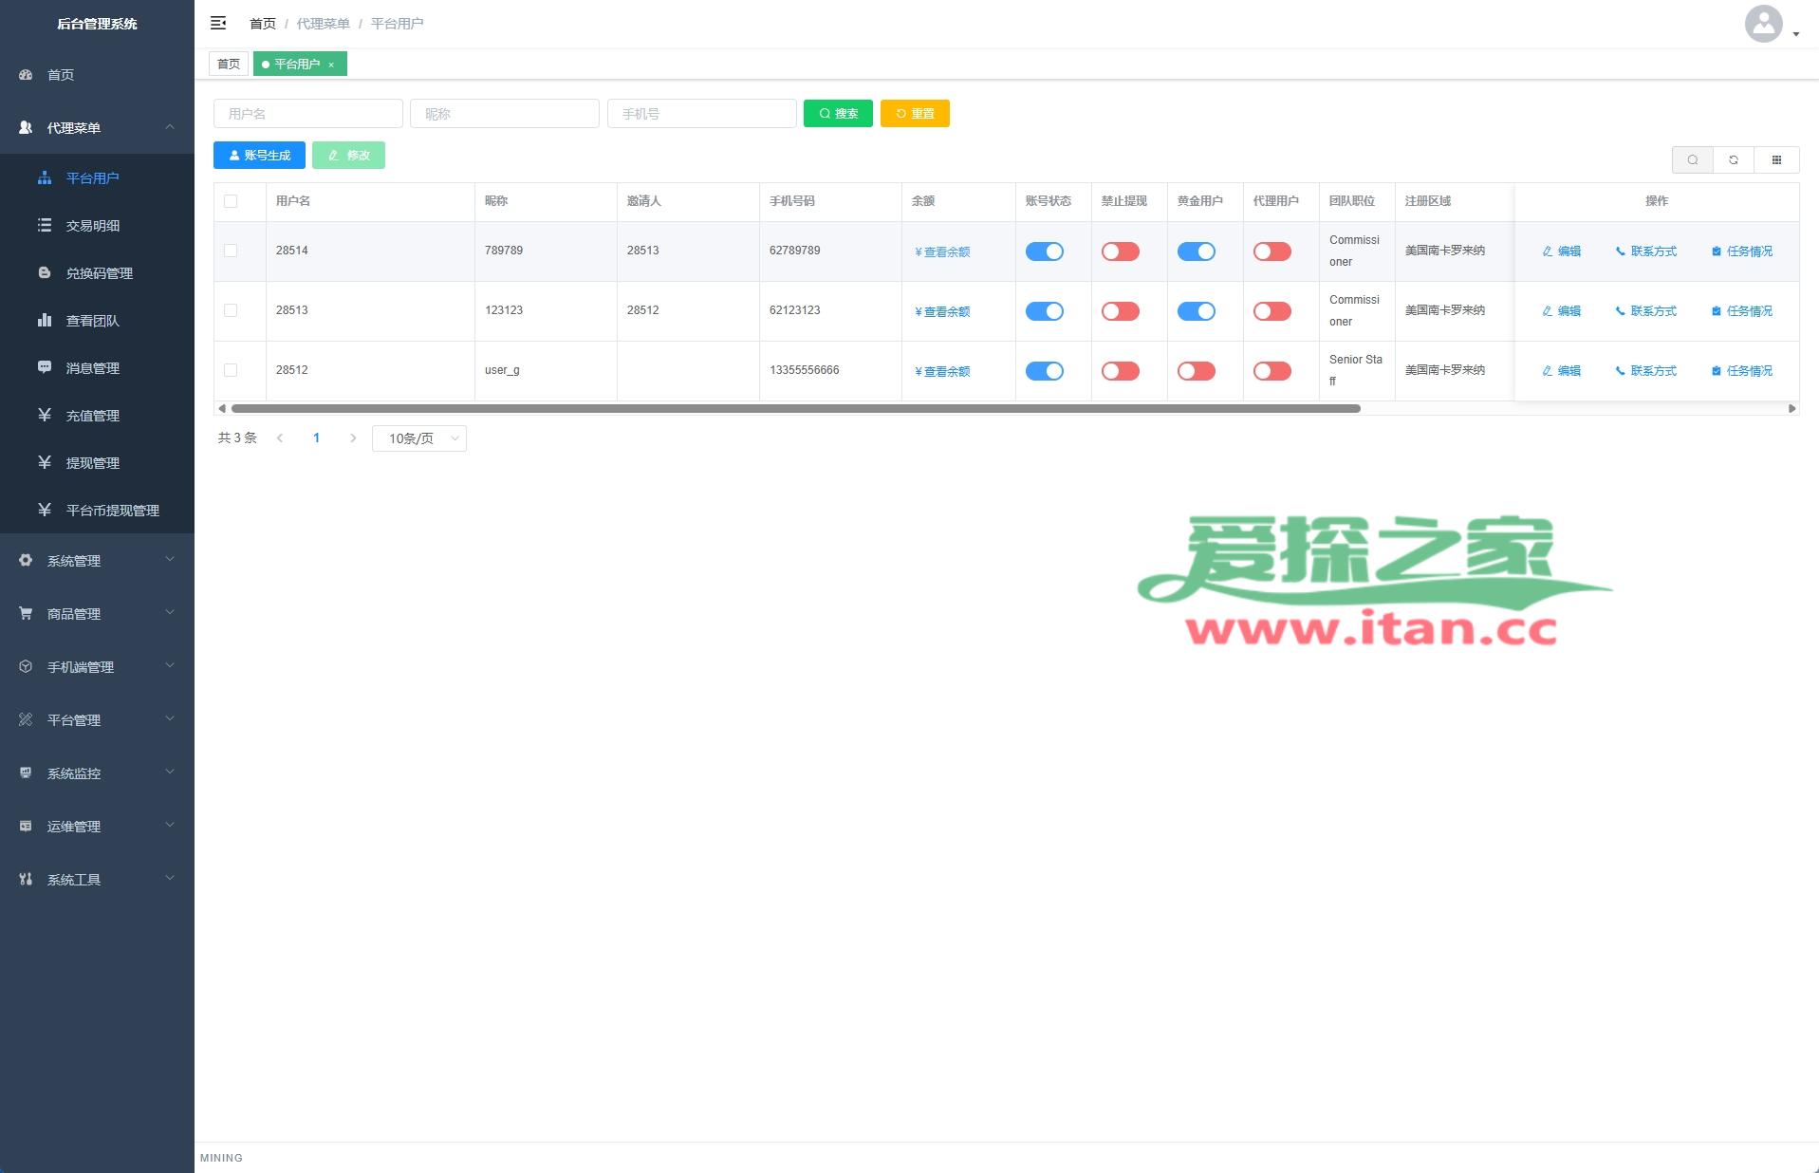The width and height of the screenshot is (1819, 1173).
Task: Open the 10条/页 page size dropdown
Action: (x=419, y=438)
